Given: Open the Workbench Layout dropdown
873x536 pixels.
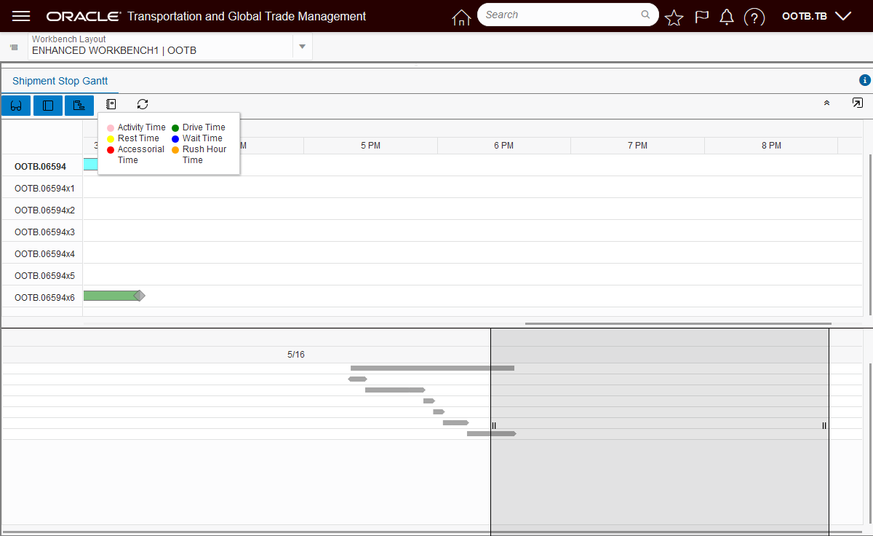Looking at the screenshot, I should tap(302, 47).
